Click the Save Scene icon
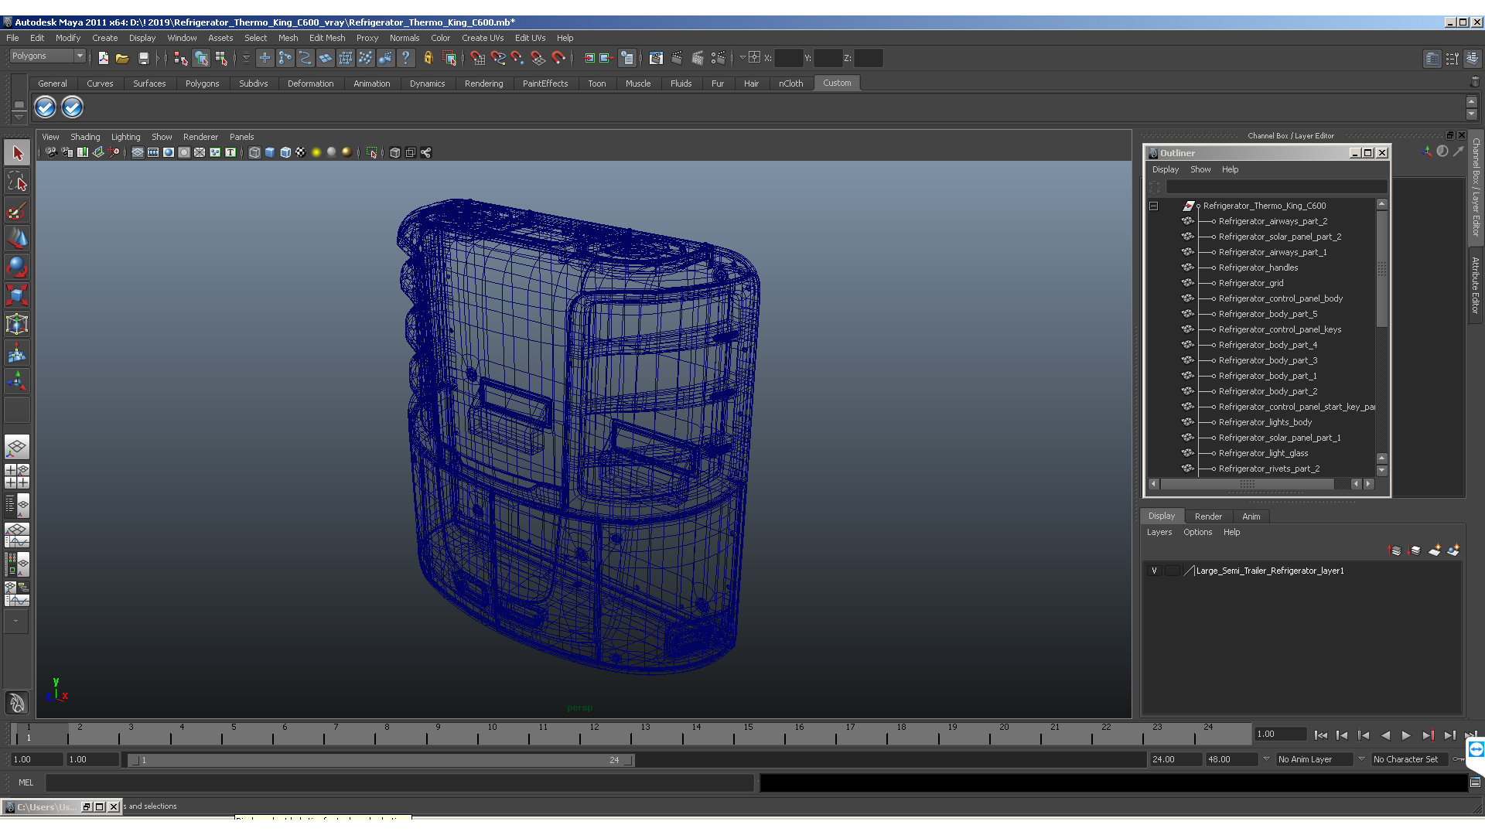The width and height of the screenshot is (1485, 835). pyautogui.click(x=143, y=58)
